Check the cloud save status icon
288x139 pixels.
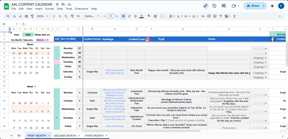pyautogui.click(x=69, y=5)
